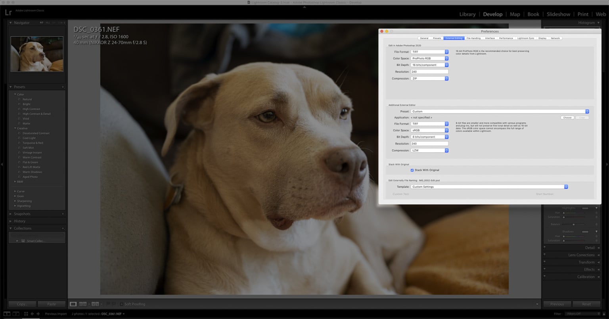
Task: Open the grid view icon in filmstrip bar
Action: point(26,314)
